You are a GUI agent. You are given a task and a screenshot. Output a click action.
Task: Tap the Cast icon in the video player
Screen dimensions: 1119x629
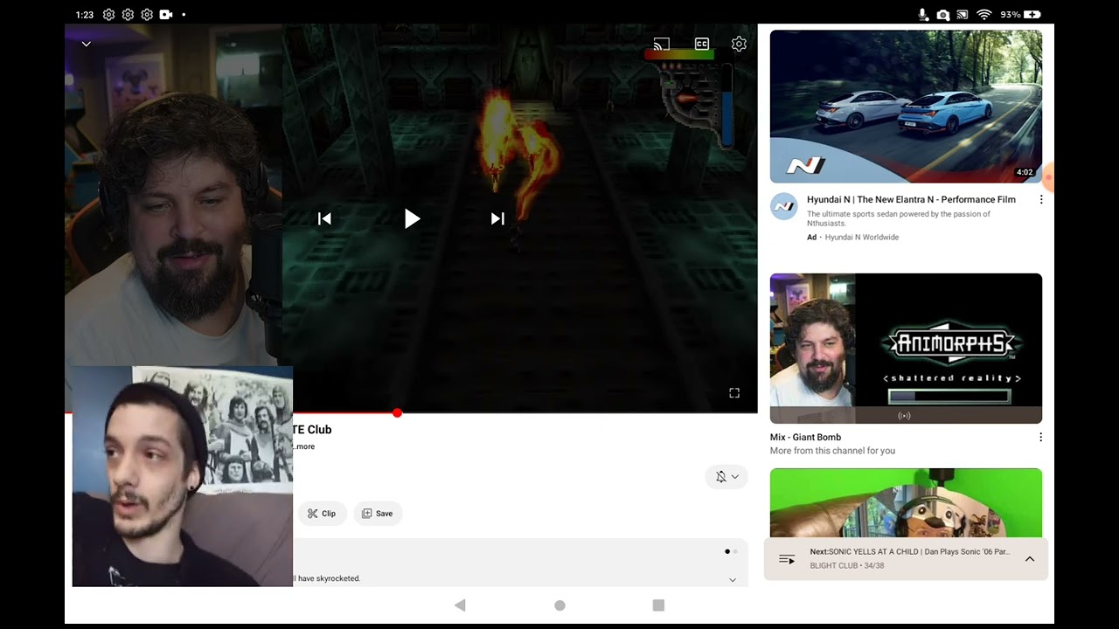coord(662,44)
